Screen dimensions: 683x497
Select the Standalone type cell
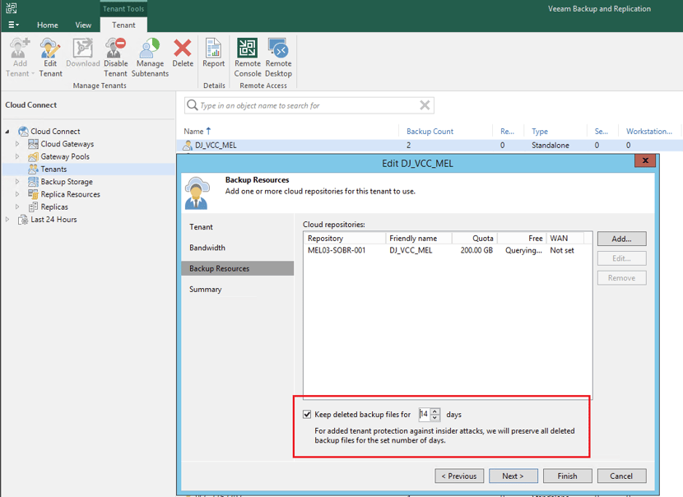[x=551, y=145]
